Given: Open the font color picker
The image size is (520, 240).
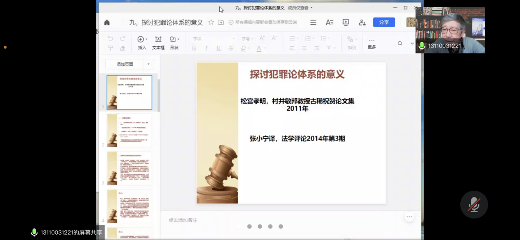Looking at the screenshot, I should (259, 48).
